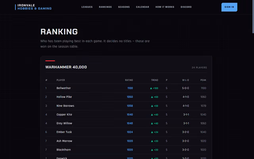Open How It Works page
Screen dimensions: 254x159
tap(165, 7)
